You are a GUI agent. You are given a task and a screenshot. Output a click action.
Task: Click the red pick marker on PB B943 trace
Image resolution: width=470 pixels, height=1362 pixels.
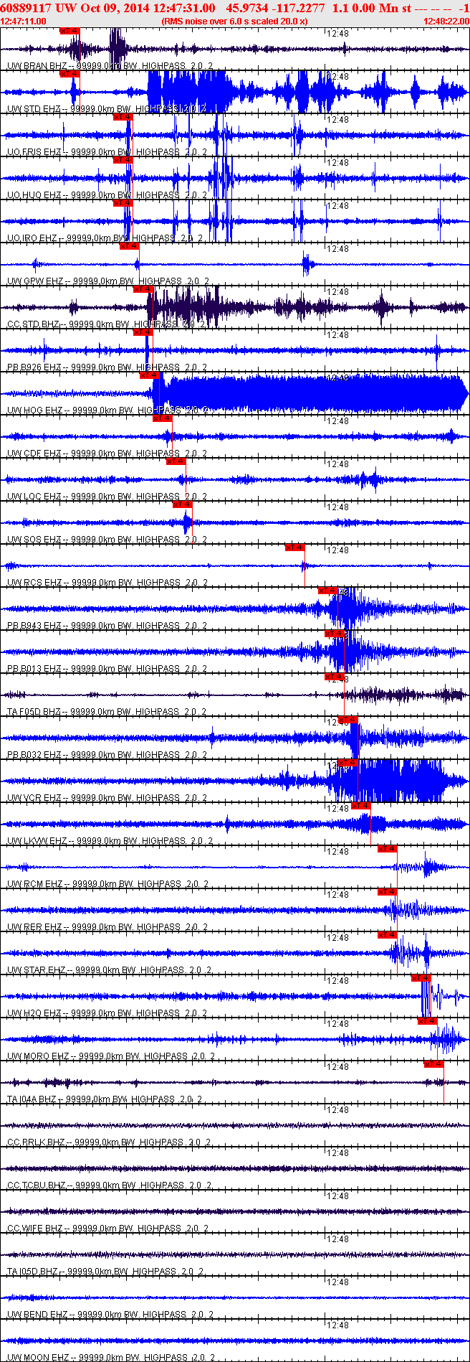[328, 591]
